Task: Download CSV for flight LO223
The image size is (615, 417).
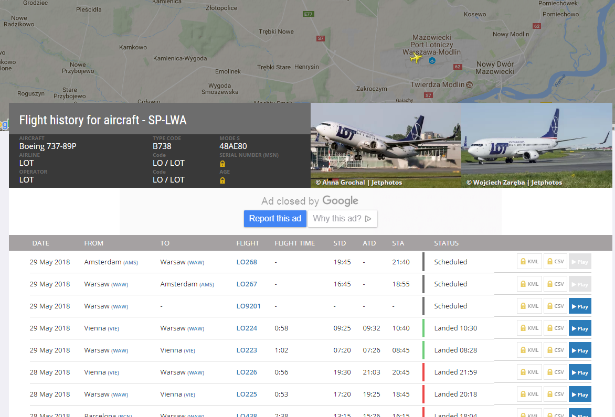Action: tap(555, 350)
